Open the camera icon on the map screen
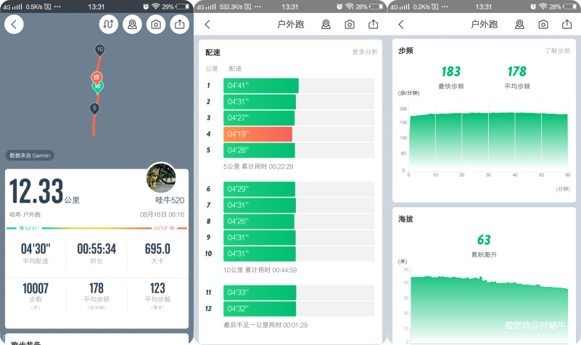The image size is (581, 345). point(155,24)
